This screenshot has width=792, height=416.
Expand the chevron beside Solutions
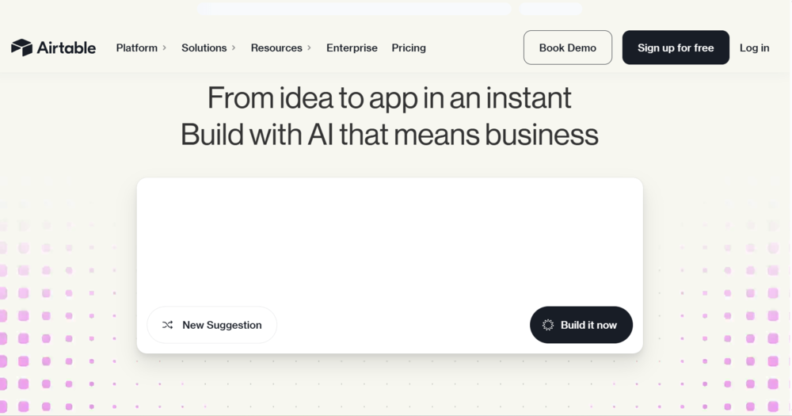(x=234, y=48)
